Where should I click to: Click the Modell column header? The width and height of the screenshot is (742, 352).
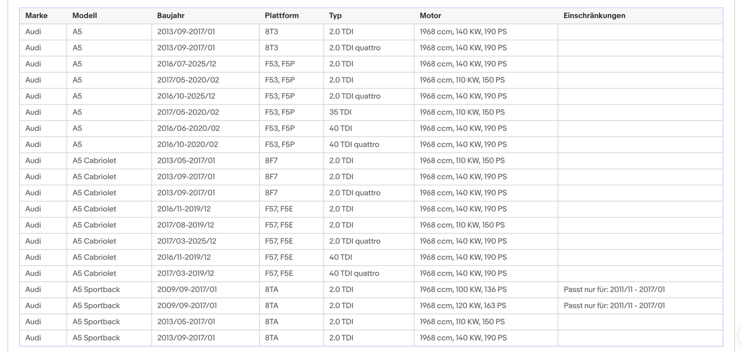85,16
